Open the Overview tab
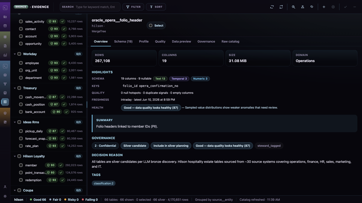 tap(101, 42)
